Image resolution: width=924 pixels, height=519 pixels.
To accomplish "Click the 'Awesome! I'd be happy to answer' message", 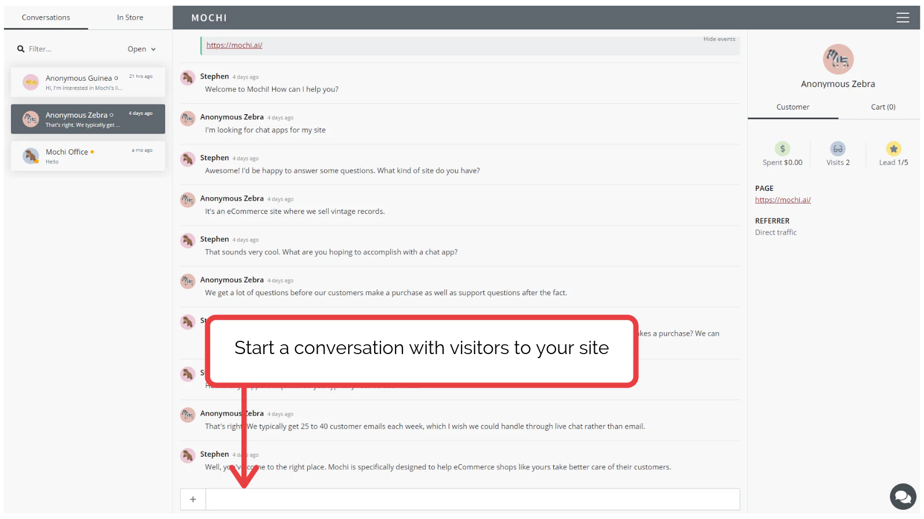I will 342,171.
